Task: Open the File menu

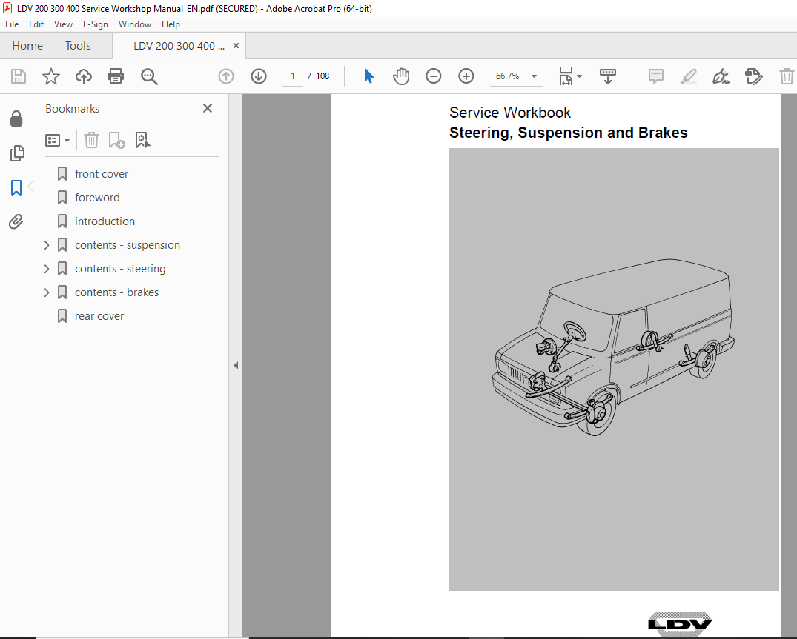Action: point(12,24)
